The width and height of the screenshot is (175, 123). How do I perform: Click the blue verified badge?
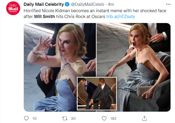point(67,5)
